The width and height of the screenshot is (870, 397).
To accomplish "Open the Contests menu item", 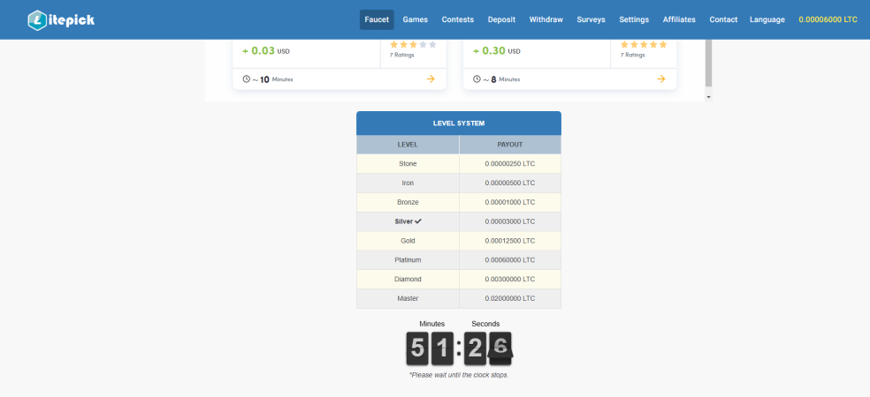I will pyautogui.click(x=458, y=19).
